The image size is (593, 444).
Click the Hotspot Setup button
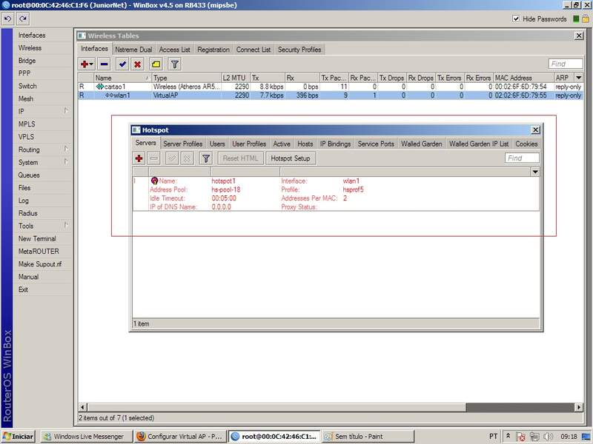pyautogui.click(x=291, y=158)
